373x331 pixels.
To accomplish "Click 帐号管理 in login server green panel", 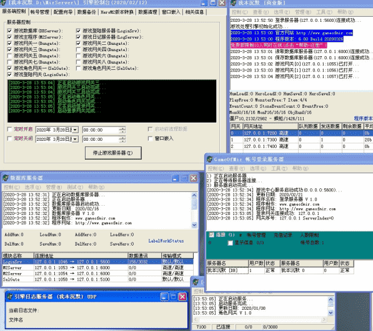I will point(256,235).
